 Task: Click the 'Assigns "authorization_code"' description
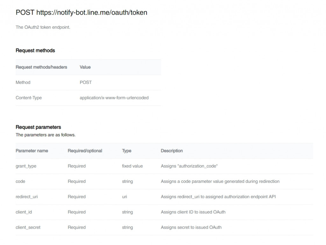(189, 166)
